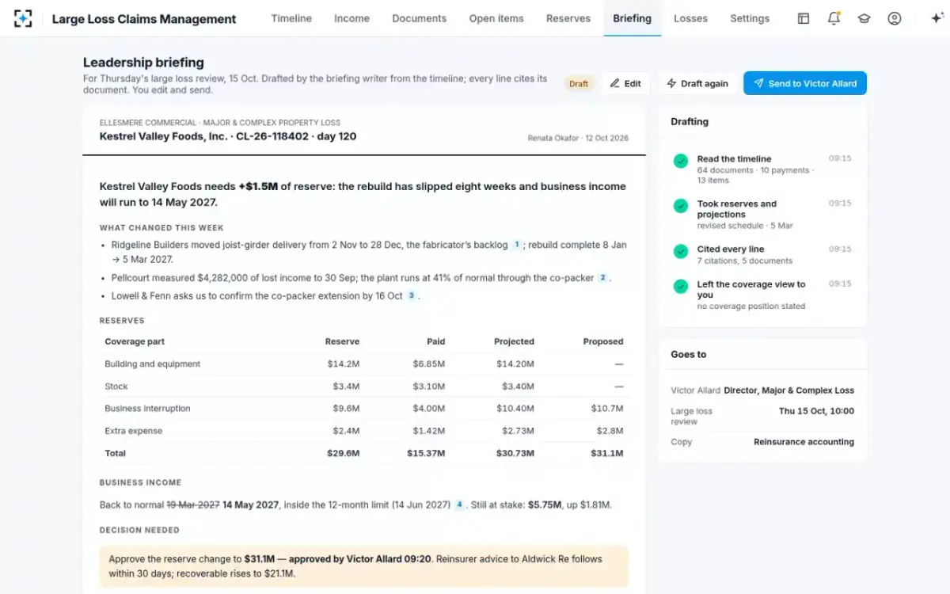Click the Reinsurance accounting copy recipient

[x=804, y=442]
